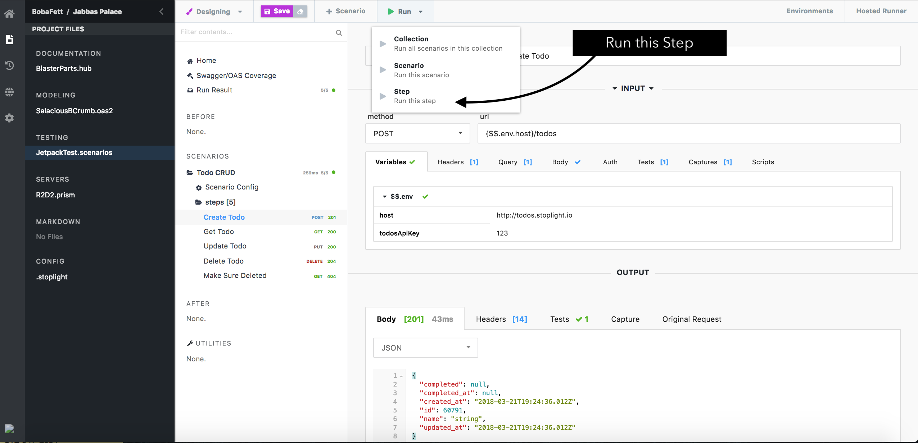
Task: Open the project files document icon
Action: [x=10, y=39]
